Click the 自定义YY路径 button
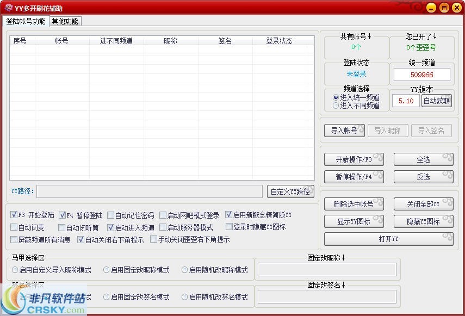Viewport: 465px width, 316px height. pos(290,191)
